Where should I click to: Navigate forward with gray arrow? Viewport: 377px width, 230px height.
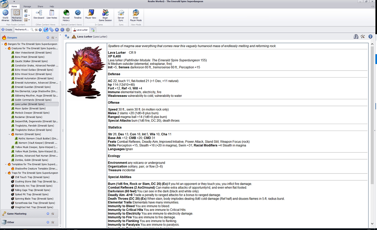point(68,30)
